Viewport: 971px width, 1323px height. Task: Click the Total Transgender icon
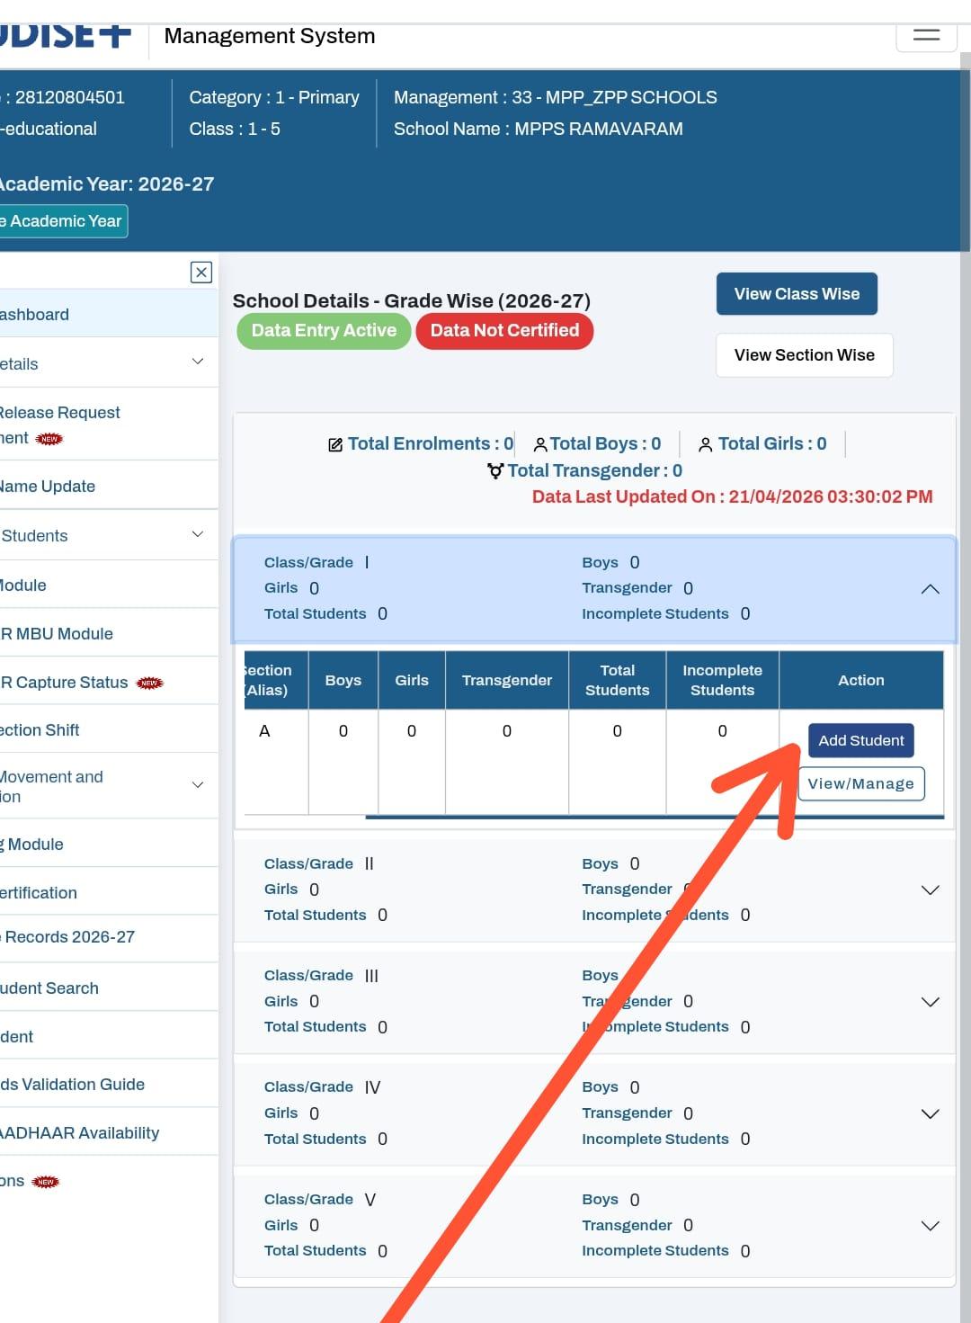coord(495,471)
